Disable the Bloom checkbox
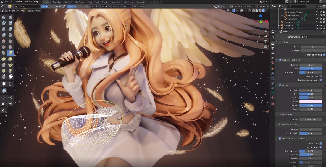Screen dimensions: 326x167 point(280,85)
